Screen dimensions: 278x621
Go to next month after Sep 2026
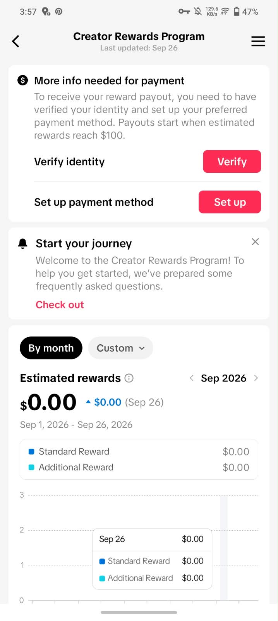256,378
